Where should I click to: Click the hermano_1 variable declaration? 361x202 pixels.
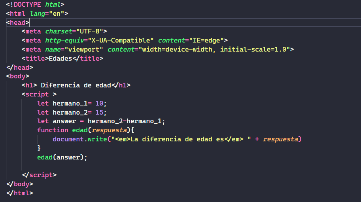point(70,104)
